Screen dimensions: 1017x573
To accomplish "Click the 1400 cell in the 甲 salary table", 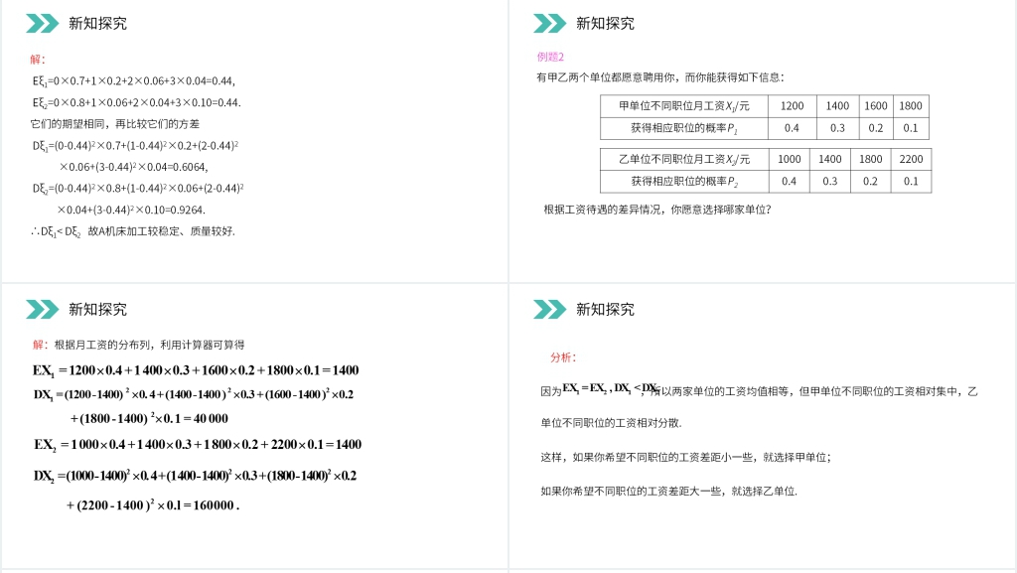I will click(837, 106).
